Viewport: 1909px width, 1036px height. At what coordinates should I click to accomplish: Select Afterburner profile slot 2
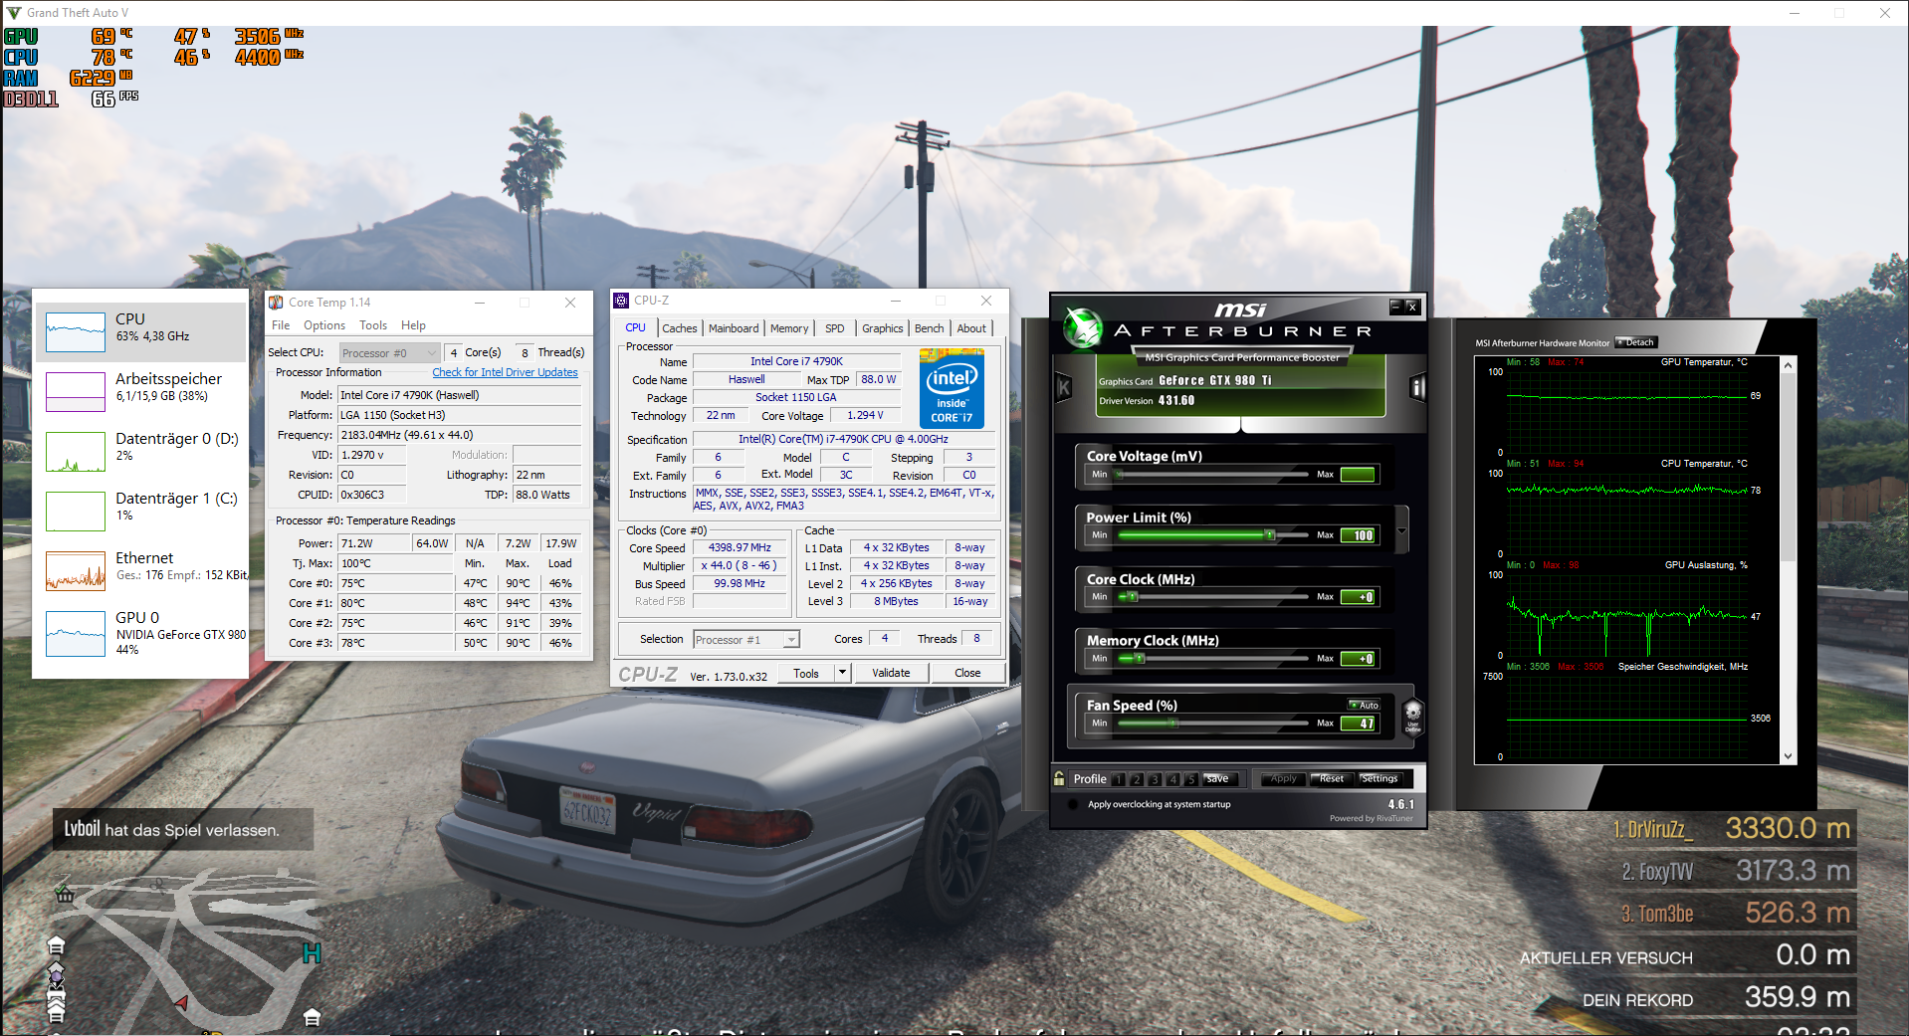click(x=1137, y=779)
